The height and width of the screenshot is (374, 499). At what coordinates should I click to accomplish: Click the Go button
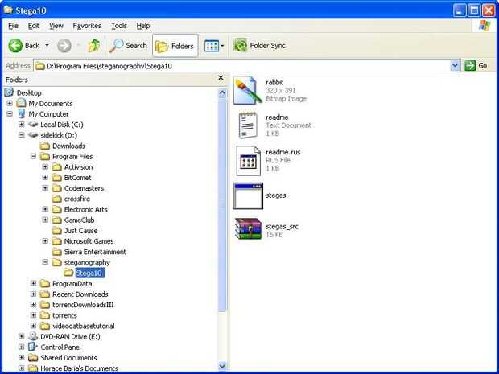coord(476,65)
